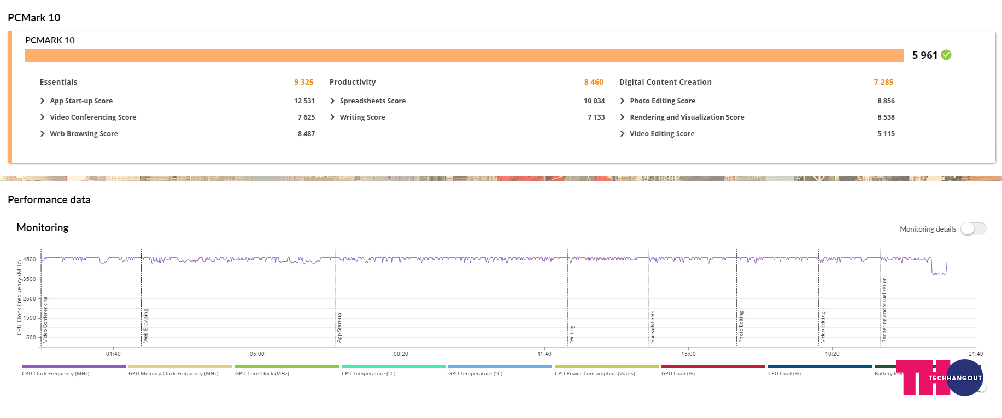
Task: Expand the Rendering and Visualization Score row
Action: [622, 117]
